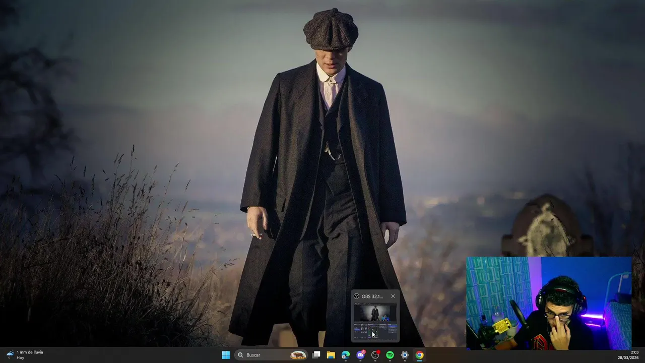The image size is (645, 363).
Task: Open Discord from the taskbar
Action: click(x=360, y=355)
